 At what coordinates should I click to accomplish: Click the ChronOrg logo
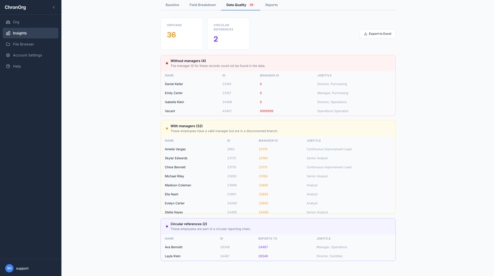point(15,7)
